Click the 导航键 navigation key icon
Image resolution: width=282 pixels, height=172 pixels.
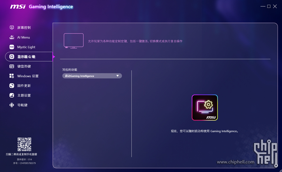click(x=12, y=105)
